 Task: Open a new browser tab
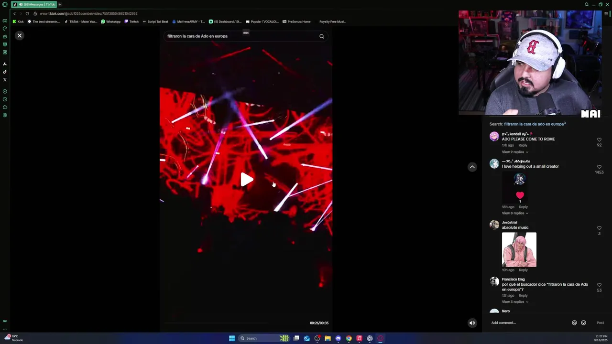tap(60, 4)
